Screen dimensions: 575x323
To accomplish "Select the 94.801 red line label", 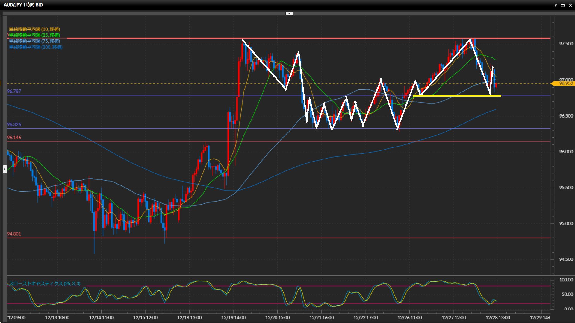I will [x=14, y=234].
